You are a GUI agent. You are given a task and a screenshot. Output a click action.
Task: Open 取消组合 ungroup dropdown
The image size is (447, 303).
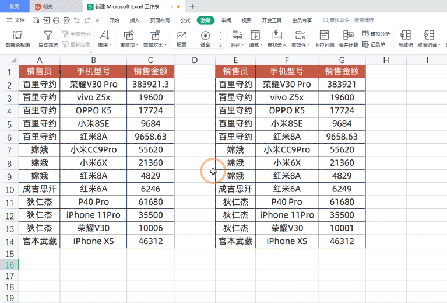(x=429, y=39)
